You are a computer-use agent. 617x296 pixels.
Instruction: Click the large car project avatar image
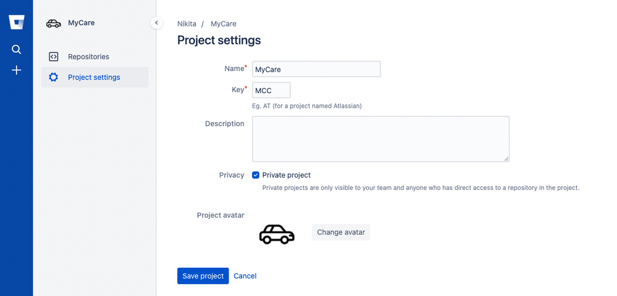[x=277, y=234]
